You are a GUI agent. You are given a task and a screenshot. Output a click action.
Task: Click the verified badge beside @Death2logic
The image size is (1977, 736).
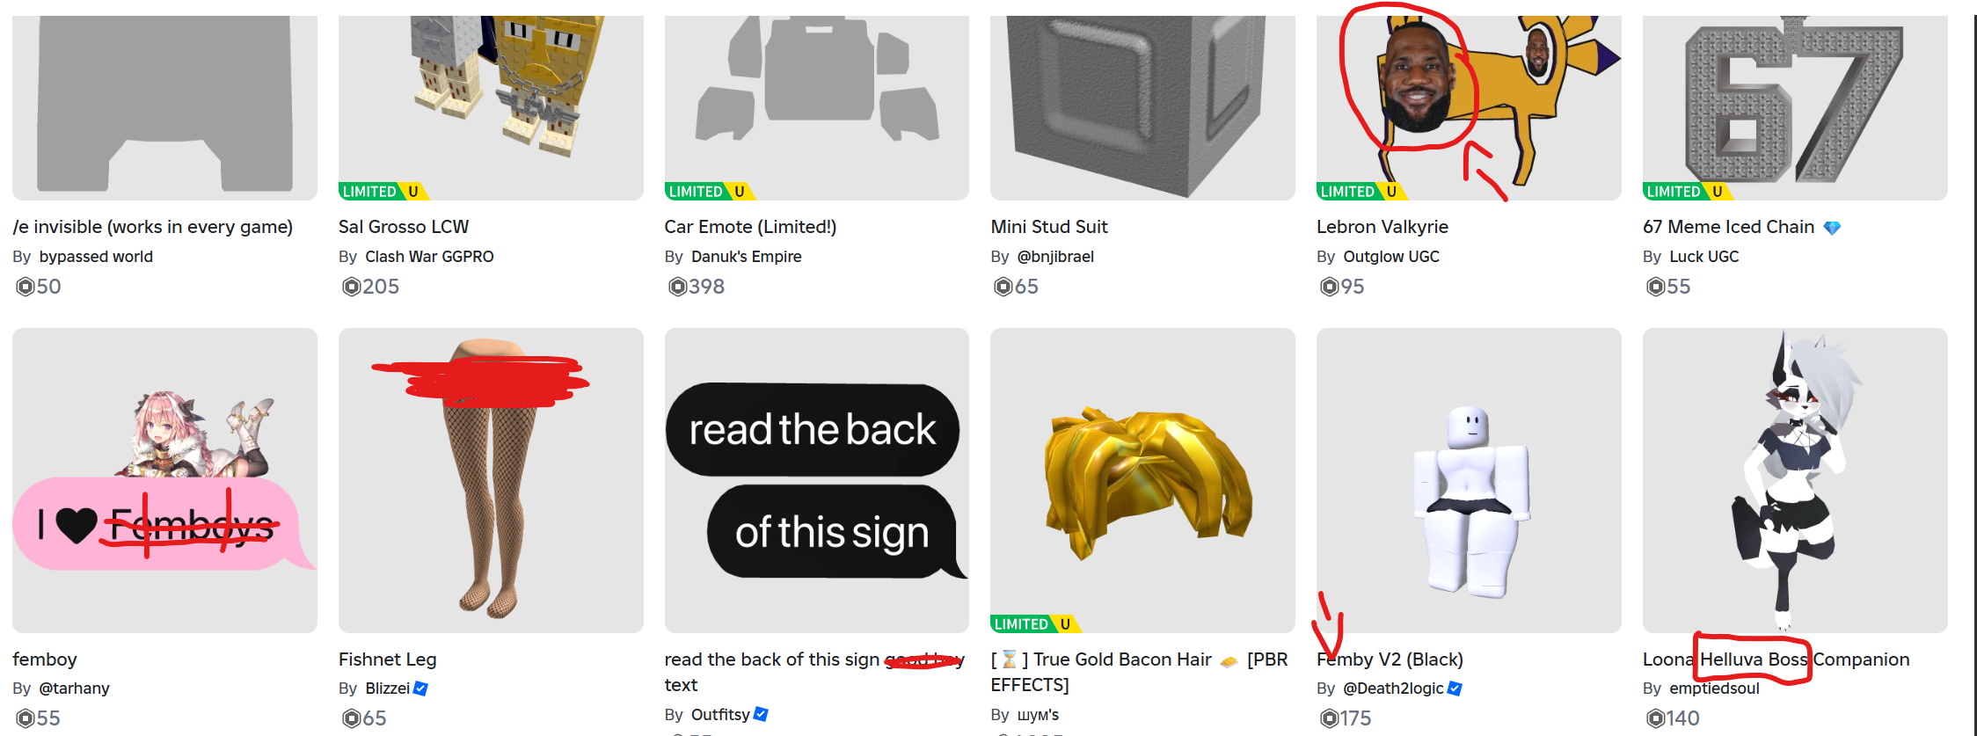point(1455,689)
